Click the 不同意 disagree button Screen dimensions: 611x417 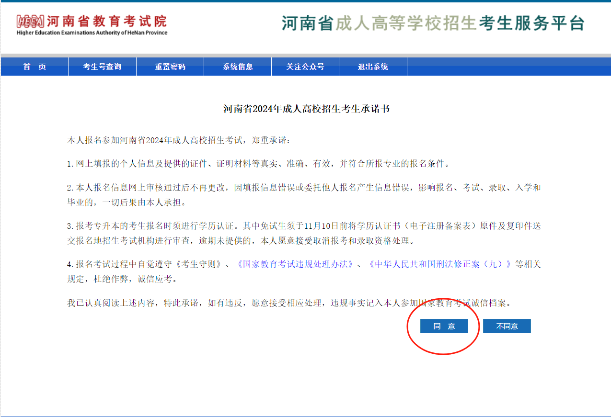(507, 326)
